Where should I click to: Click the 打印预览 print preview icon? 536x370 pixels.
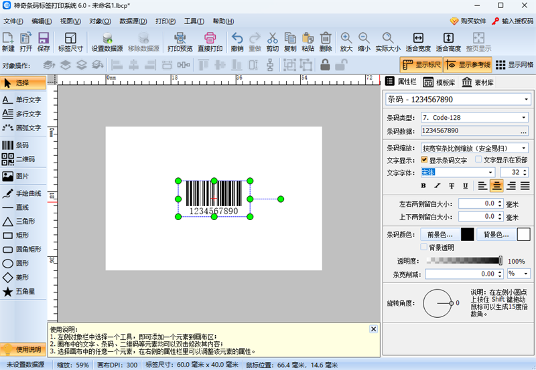pos(179,41)
